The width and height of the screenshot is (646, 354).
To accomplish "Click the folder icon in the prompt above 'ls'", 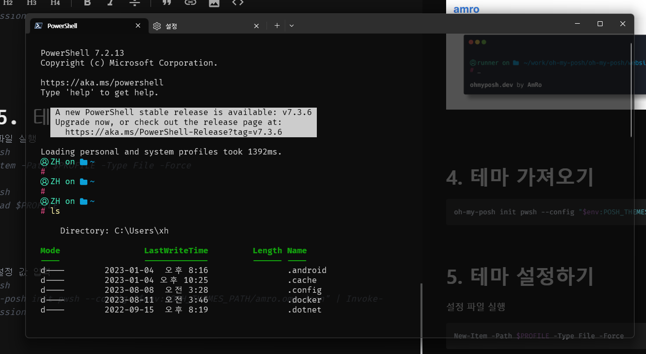I will (83, 201).
